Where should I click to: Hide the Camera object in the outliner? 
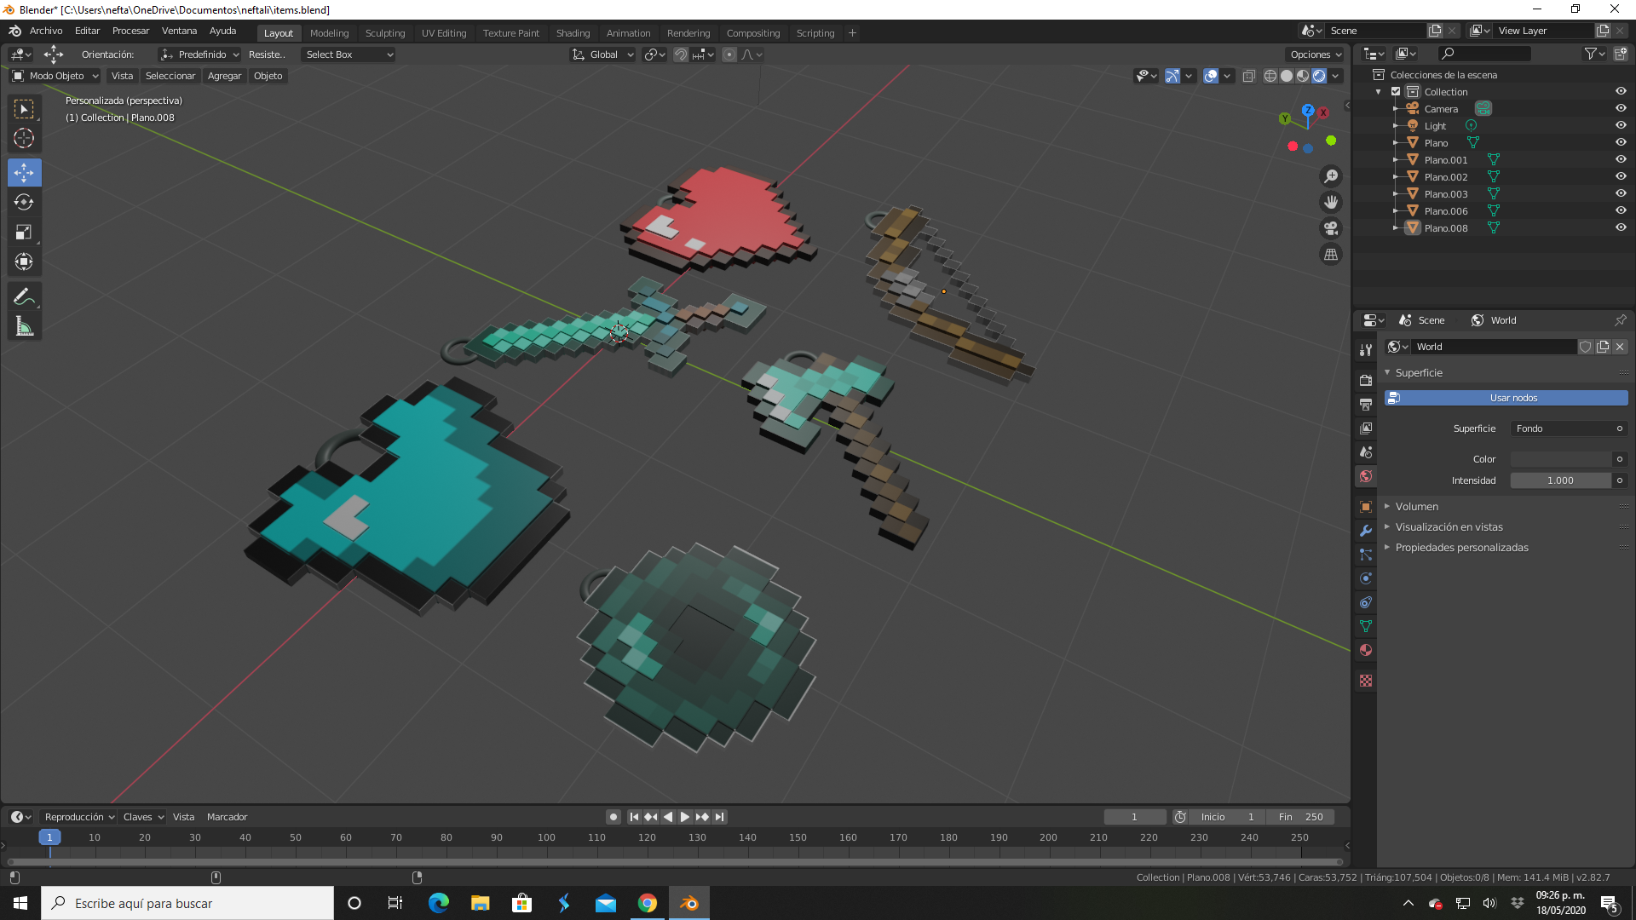pyautogui.click(x=1621, y=108)
